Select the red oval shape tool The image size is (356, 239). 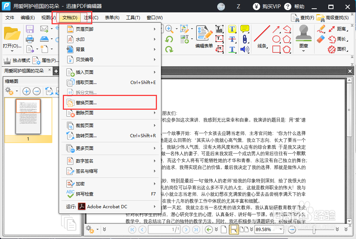(276, 39)
